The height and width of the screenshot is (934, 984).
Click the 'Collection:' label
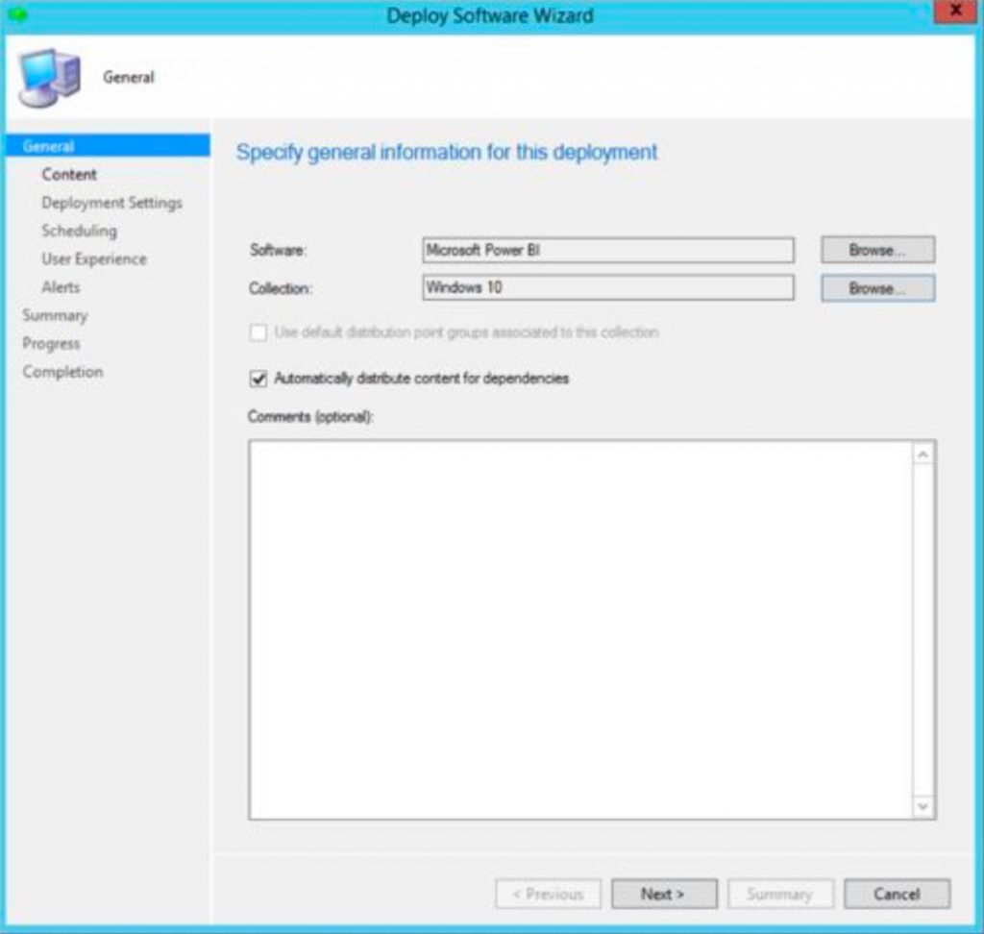coord(280,288)
